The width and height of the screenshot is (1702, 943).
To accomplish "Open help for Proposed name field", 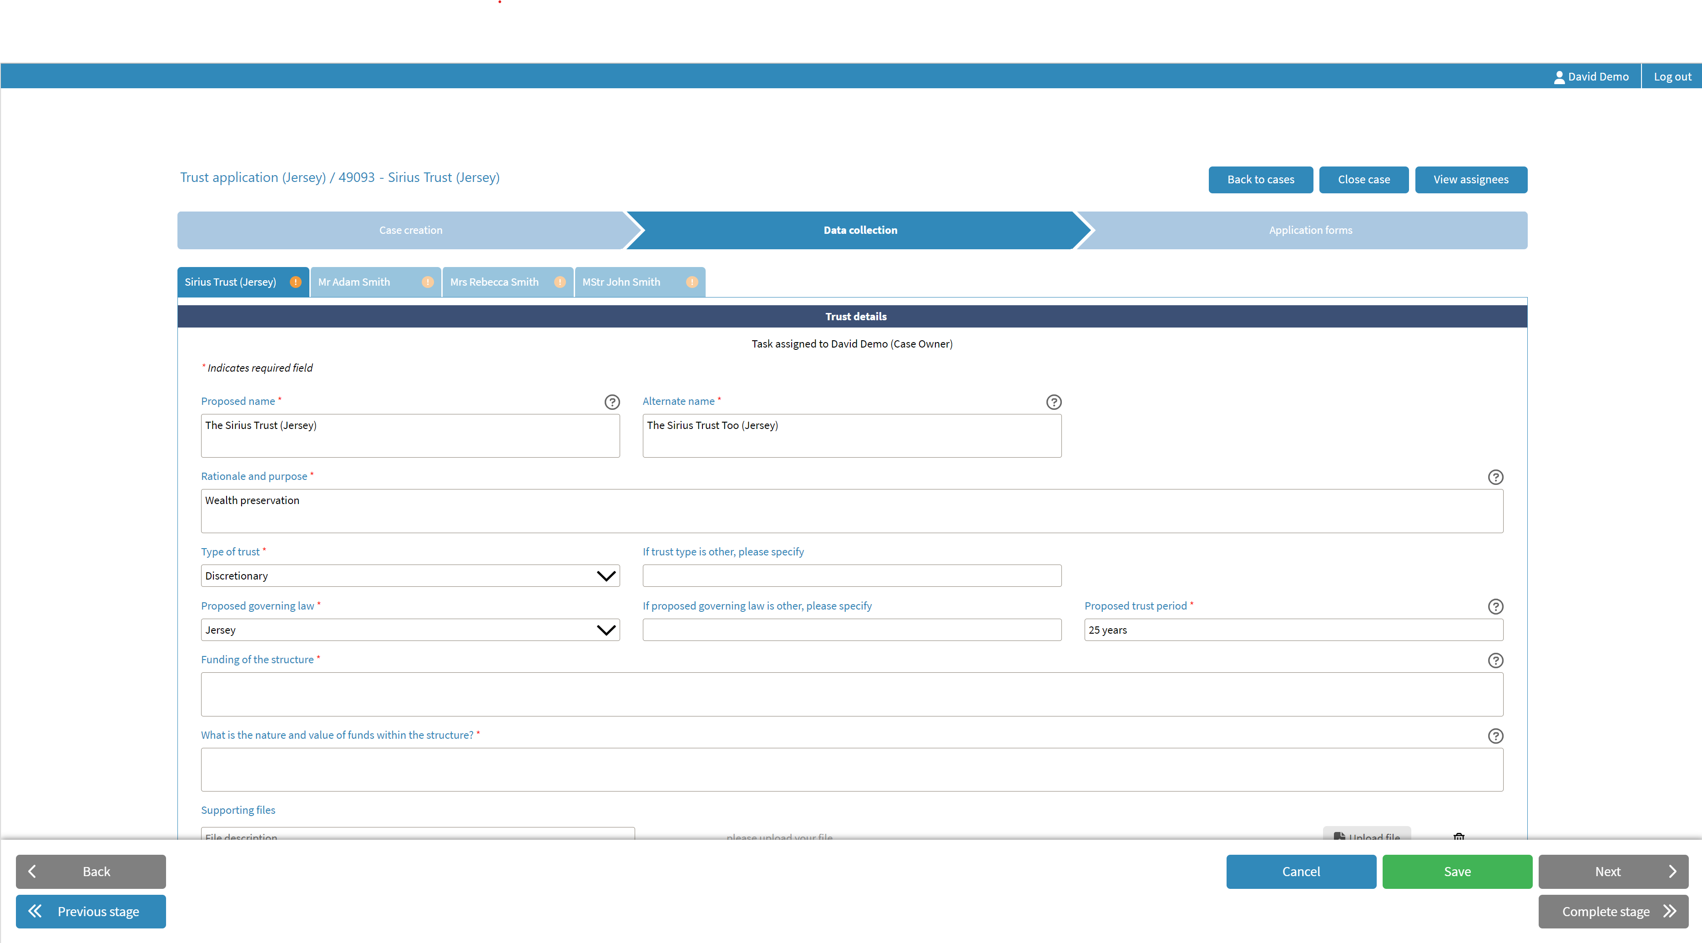I will pyautogui.click(x=612, y=402).
